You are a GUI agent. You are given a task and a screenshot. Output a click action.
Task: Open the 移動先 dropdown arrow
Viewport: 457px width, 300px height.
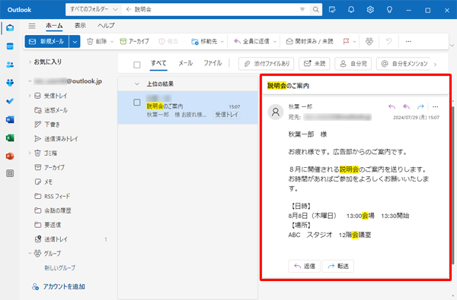pos(222,42)
